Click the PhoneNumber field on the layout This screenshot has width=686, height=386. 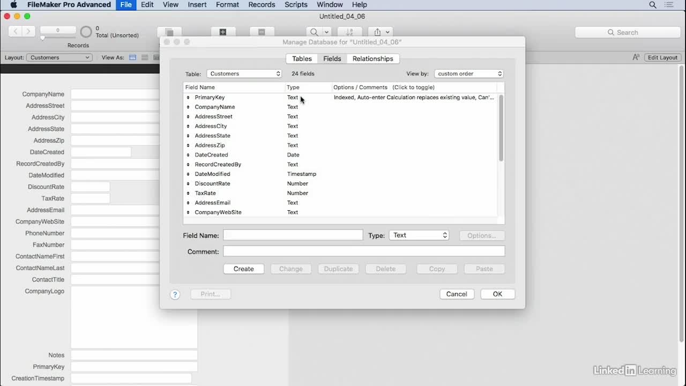(x=115, y=233)
